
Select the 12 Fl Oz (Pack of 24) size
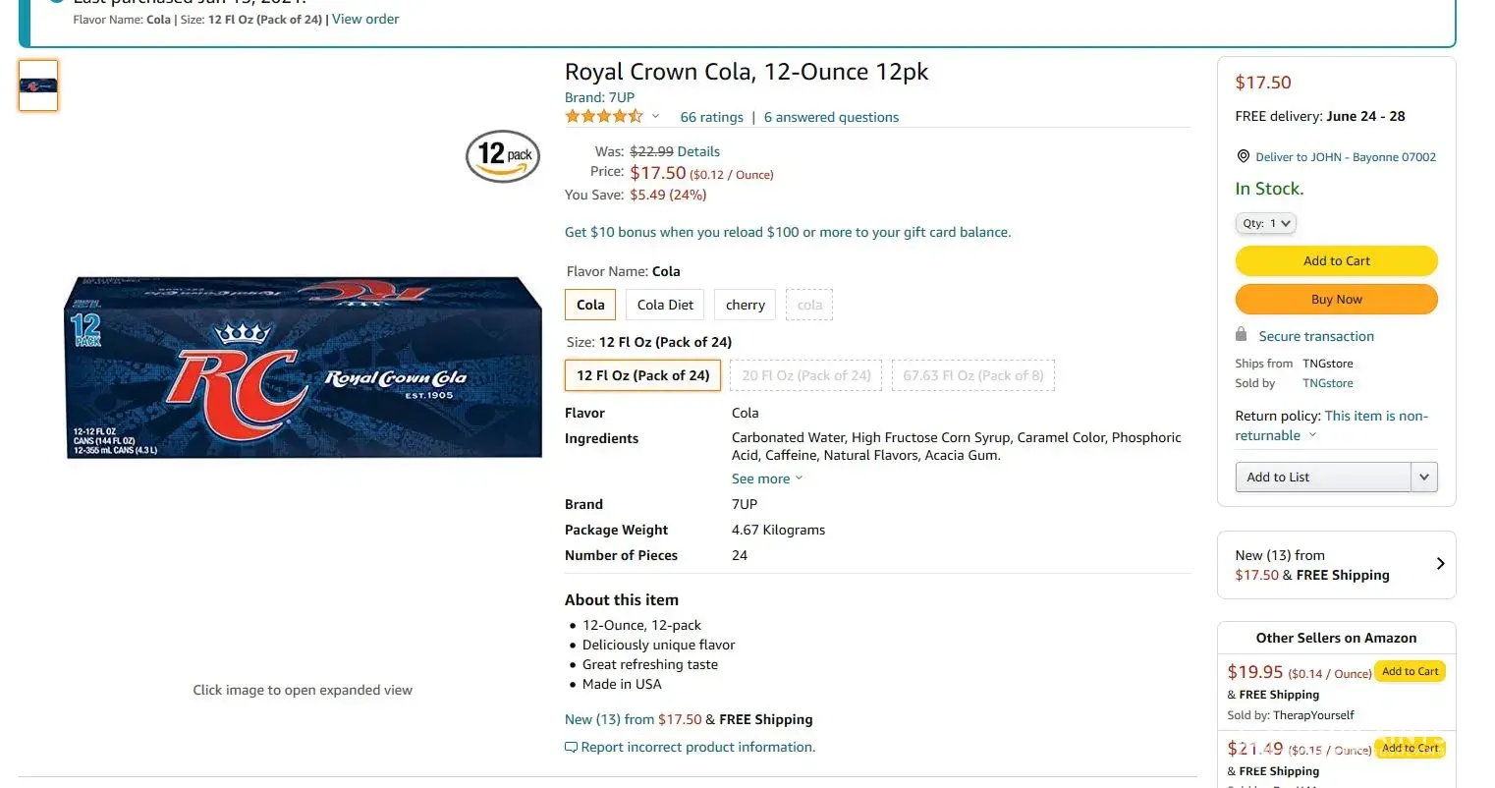pyautogui.click(x=642, y=375)
